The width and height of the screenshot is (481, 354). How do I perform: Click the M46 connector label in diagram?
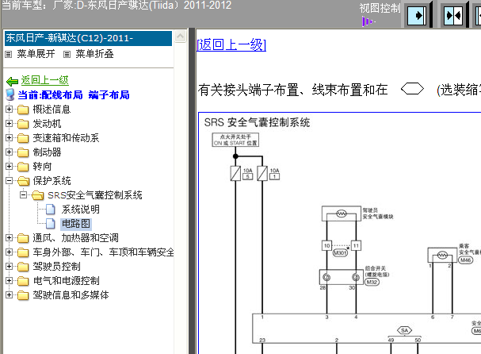pos(466,260)
